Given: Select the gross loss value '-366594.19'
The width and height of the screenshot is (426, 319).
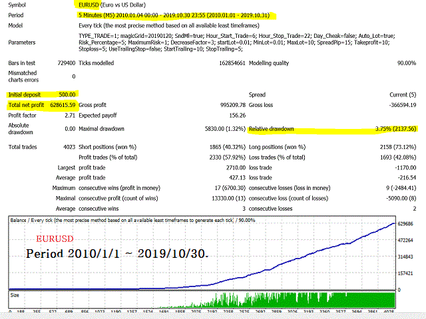Looking at the screenshot, I should click(x=402, y=105).
